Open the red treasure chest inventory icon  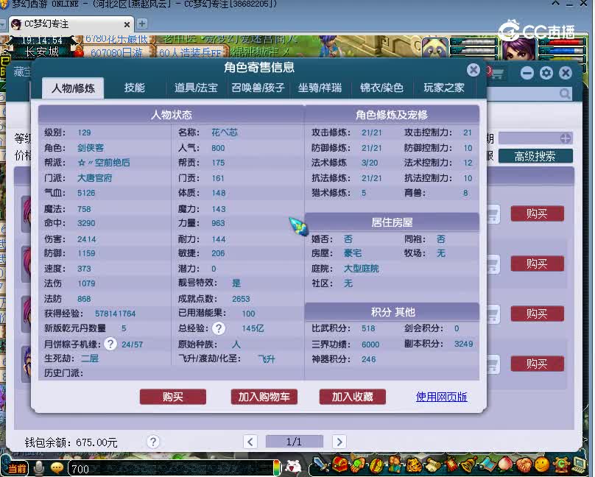tap(340, 464)
